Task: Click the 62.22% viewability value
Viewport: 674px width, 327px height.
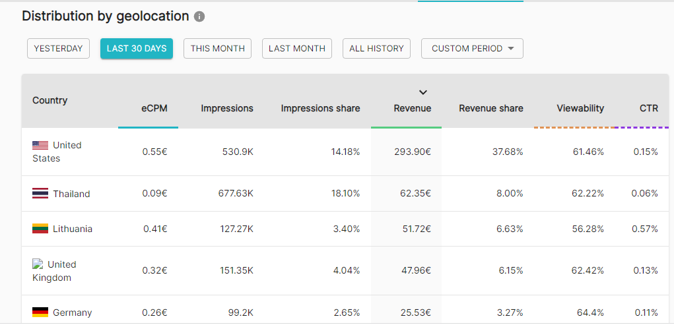Action: click(588, 194)
